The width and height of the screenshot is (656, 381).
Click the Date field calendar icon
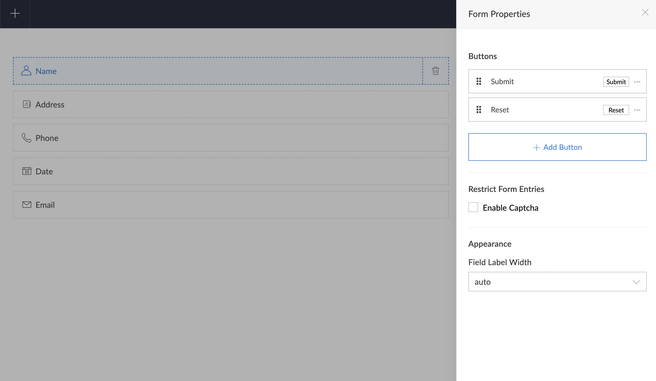point(27,171)
